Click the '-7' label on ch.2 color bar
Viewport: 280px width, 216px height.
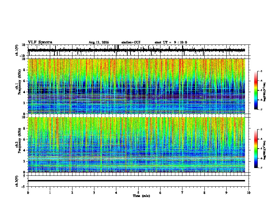pos(261,168)
